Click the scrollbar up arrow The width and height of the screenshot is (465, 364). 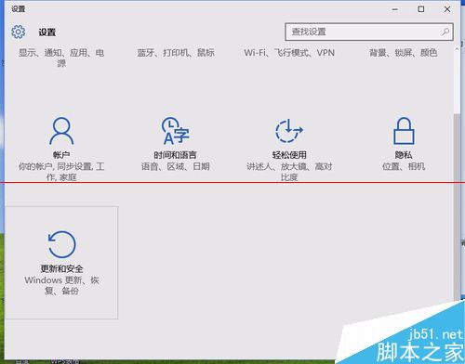coord(457,49)
